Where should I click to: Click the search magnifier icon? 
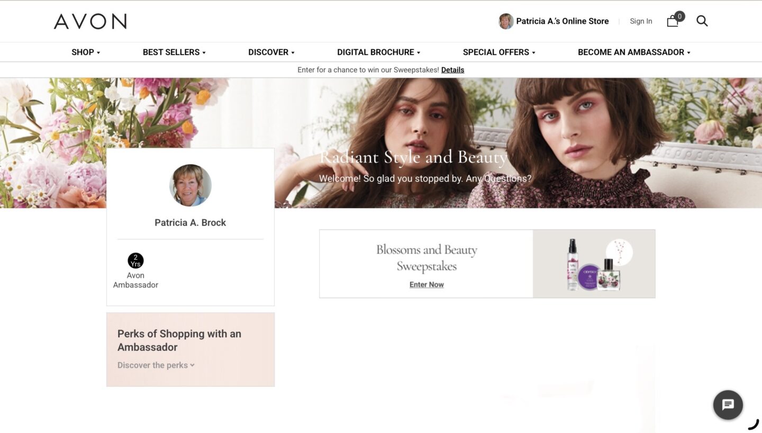click(702, 21)
